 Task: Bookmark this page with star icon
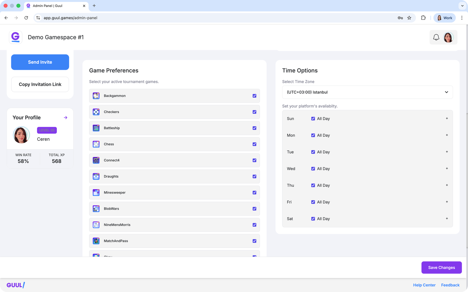point(409,18)
